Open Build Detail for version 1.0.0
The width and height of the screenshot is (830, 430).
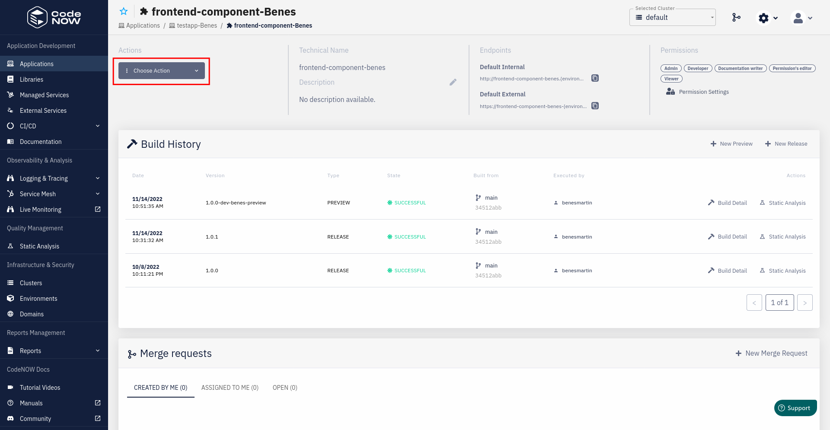[728, 271]
